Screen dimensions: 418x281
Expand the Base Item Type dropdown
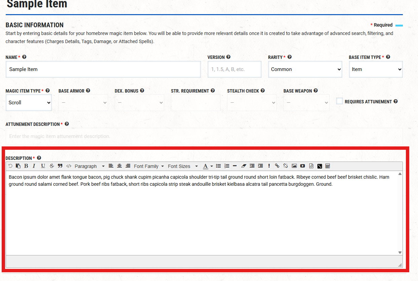(376, 69)
